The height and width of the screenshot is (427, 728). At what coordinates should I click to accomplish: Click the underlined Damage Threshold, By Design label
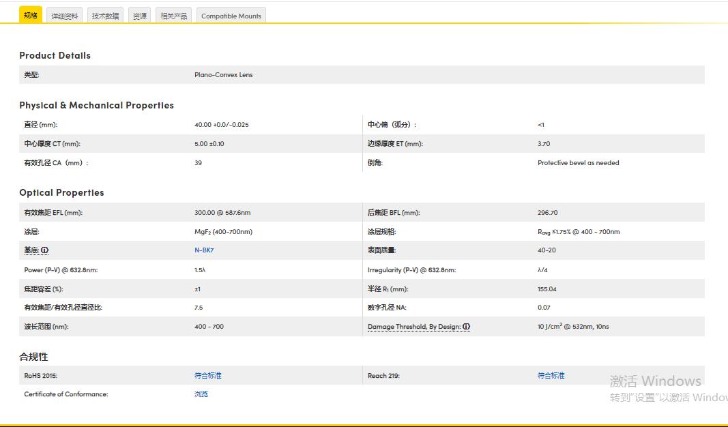click(414, 327)
